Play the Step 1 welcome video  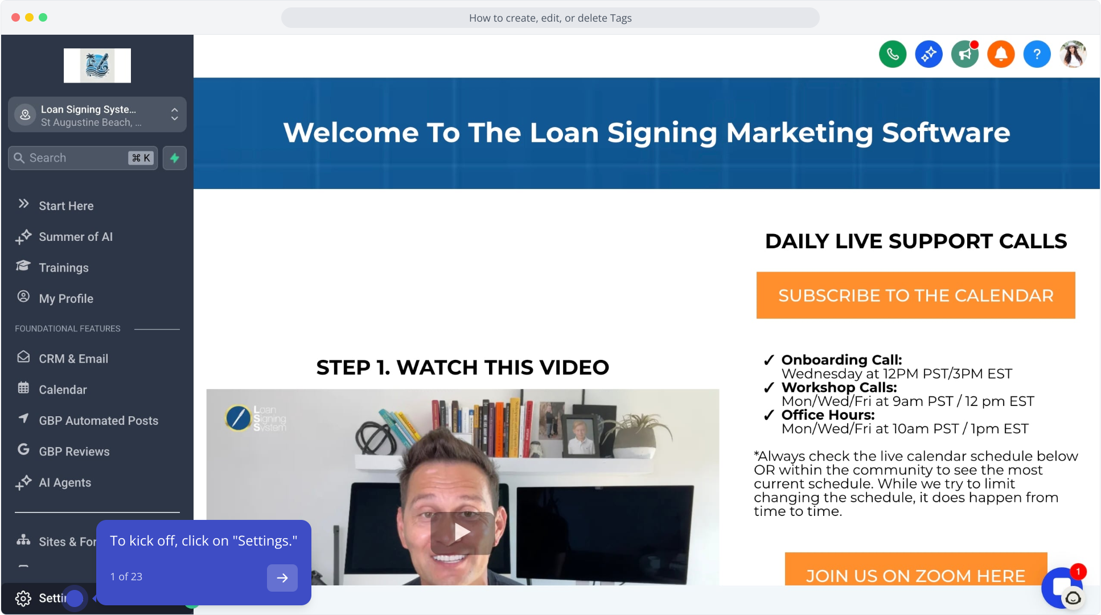(462, 533)
